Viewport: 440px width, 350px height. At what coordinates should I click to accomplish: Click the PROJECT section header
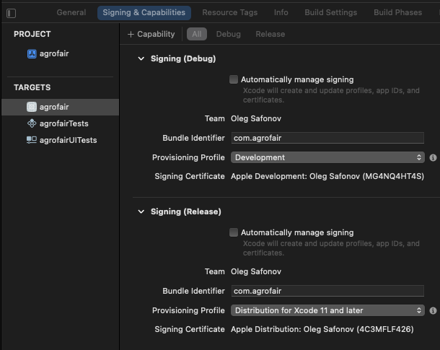[x=32, y=34]
